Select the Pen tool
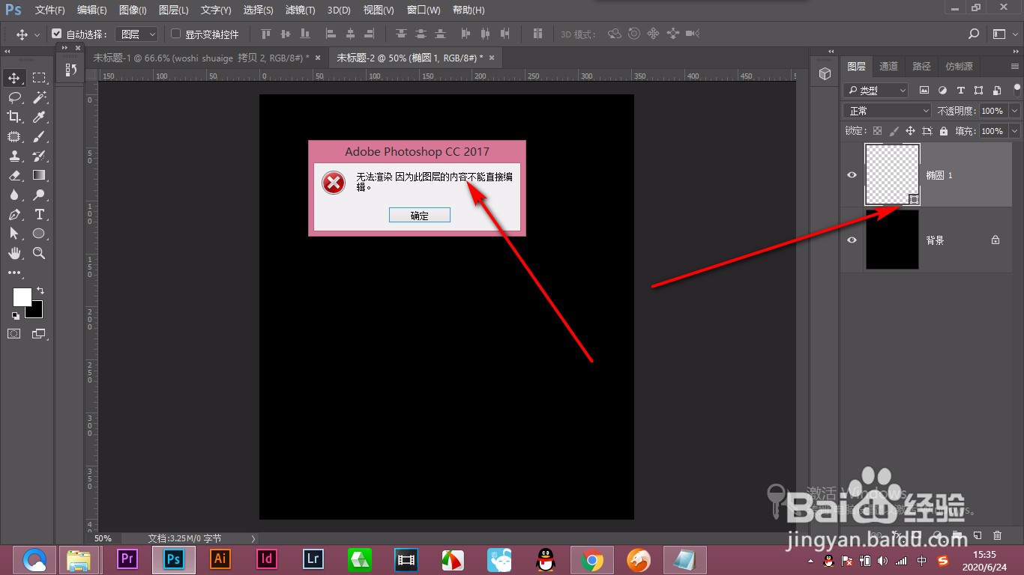Screen dimensions: 1024x575 14,214
